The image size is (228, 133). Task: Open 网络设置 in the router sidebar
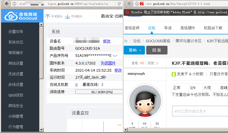coord(16,63)
